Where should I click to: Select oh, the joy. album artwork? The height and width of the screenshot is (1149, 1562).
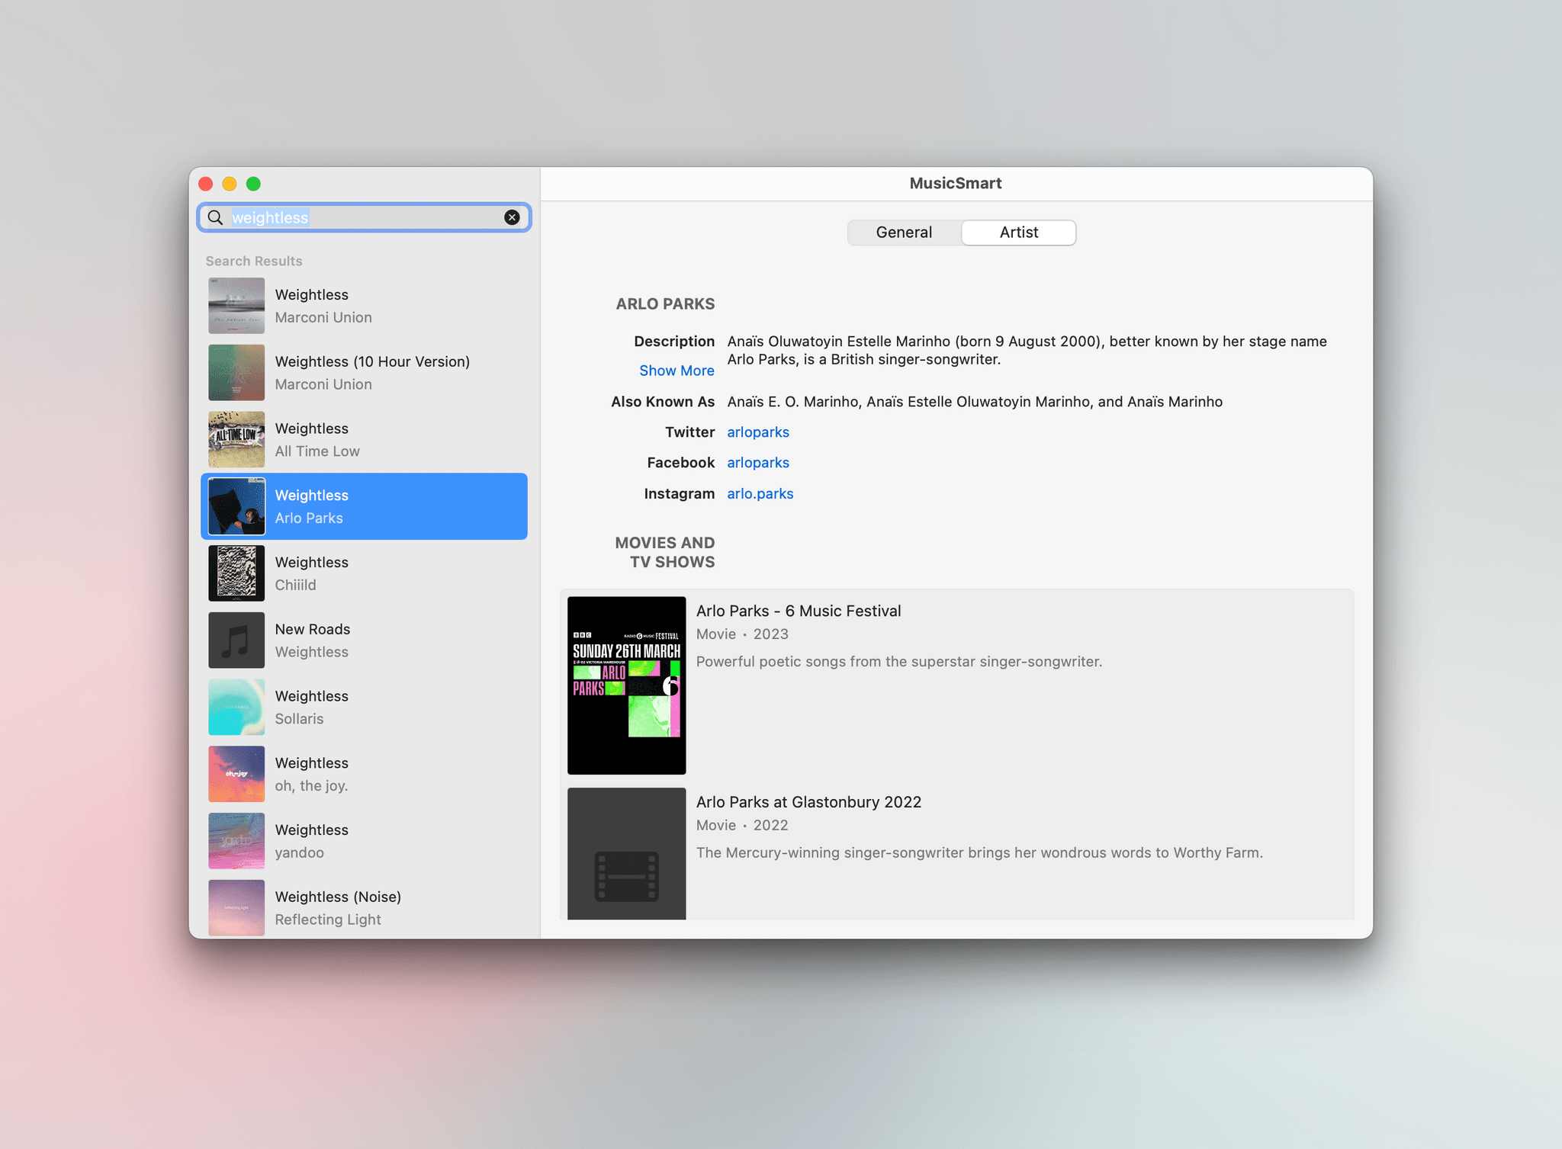click(236, 774)
